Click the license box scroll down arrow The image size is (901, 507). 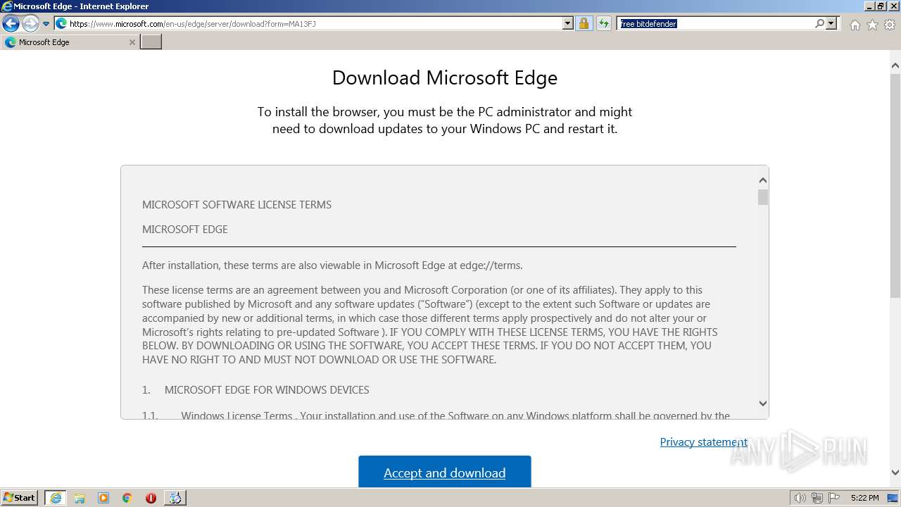[x=763, y=403]
